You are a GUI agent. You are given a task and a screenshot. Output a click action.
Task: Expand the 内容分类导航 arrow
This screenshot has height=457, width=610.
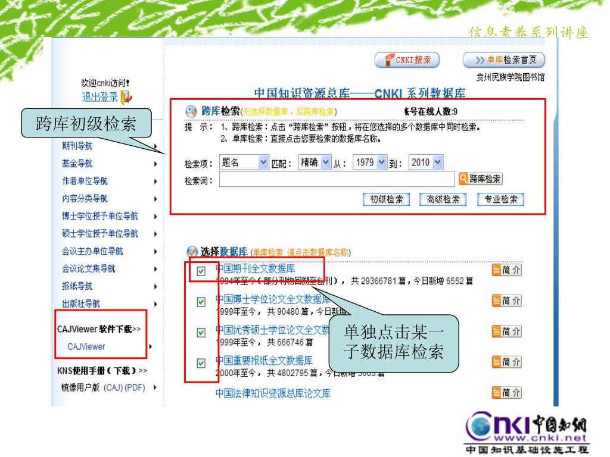point(155,199)
